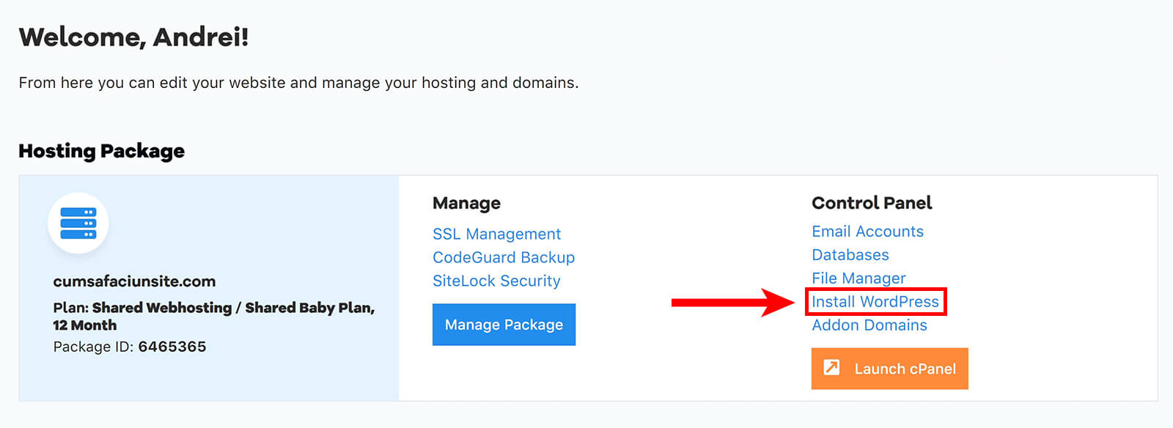The width and height of the screenshot is (1173, 428).
Task: Click the hosting server stack icon
Action: [78, 223]
